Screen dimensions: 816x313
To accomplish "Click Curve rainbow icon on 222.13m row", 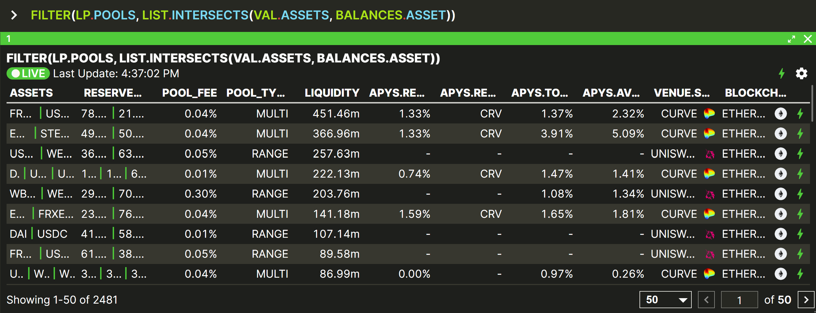I will [x=709, y=174].
